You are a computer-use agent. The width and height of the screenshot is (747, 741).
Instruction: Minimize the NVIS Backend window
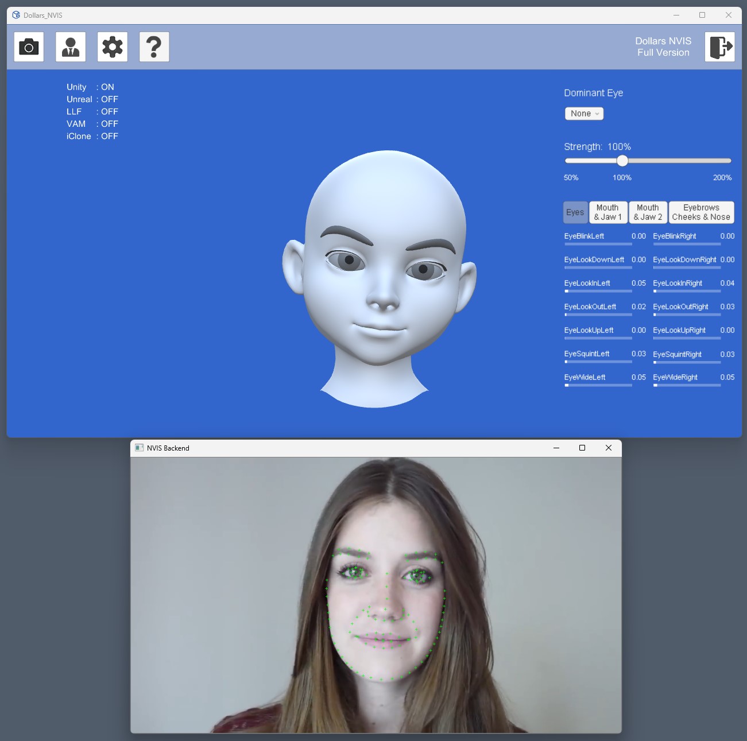click(x=556, y=448)
